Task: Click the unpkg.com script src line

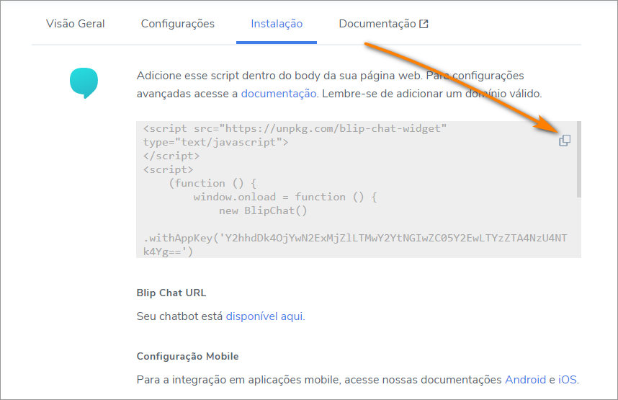Action: click(295, 128)
